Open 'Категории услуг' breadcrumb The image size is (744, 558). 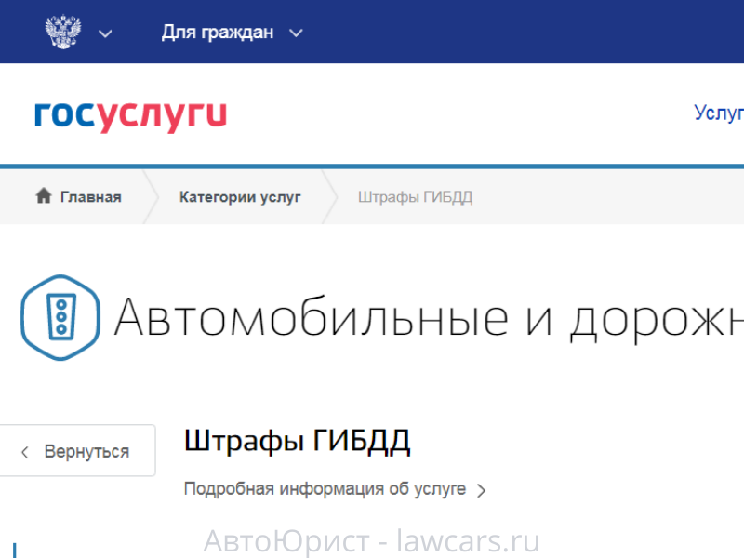point(240,197)
